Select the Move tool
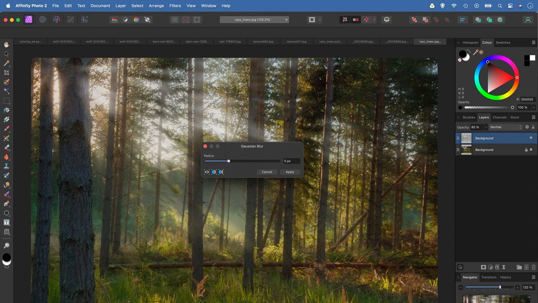Screen dimensions: 538x303 [6, 54]
